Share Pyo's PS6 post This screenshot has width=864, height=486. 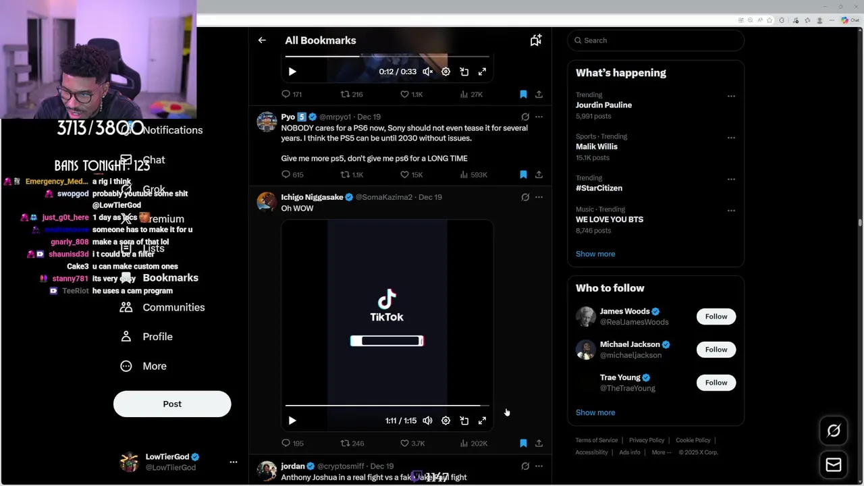click(x=539, y=175)
